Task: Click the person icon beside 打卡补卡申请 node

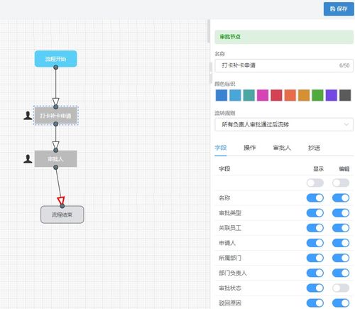Action: pyautogui.click(x=28, y=116)
